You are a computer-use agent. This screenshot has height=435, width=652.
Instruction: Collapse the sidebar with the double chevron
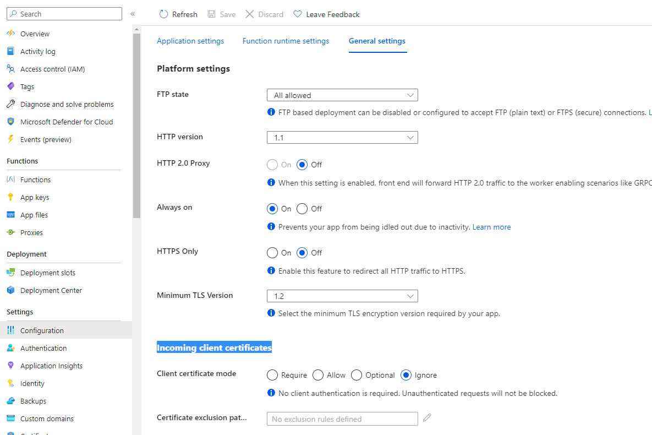coord(133,14)
